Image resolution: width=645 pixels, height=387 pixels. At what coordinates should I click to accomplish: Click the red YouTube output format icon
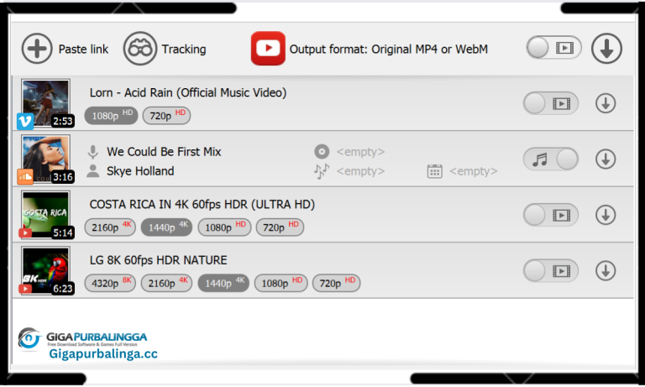click(x=268, y=49)
